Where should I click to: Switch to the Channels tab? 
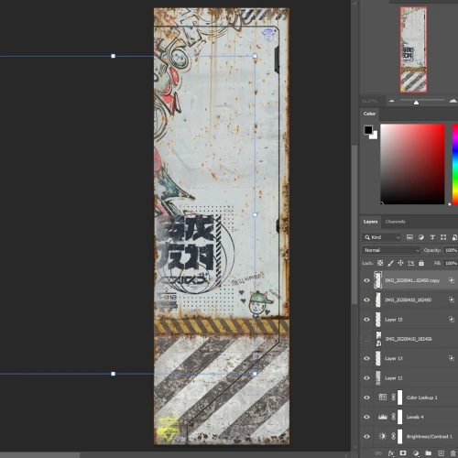395,222
